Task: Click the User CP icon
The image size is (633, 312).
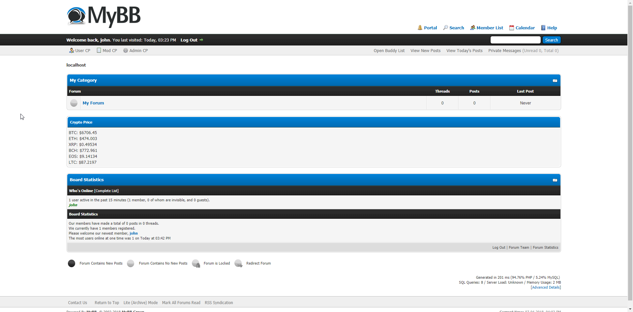Action: [x=71, y=50]
